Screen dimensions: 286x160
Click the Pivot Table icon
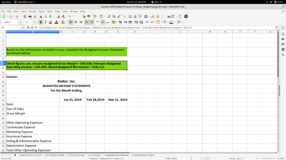point(140,16)
